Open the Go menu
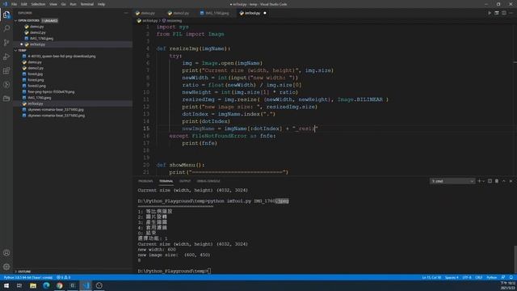Image resolution: width=517 pixels, height=291 pixels. 64,4
